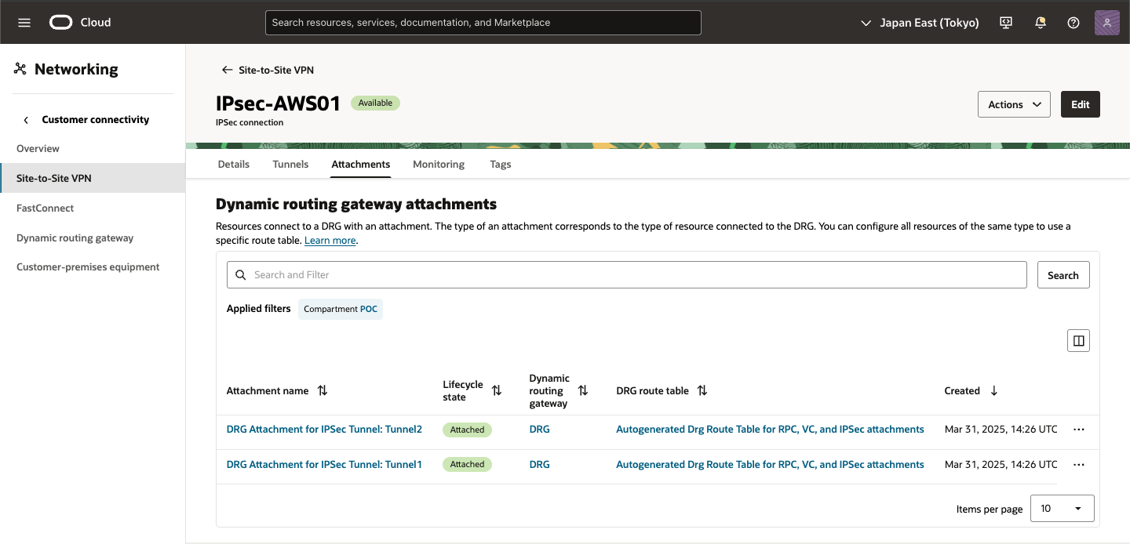Open the help question mark icon
Image resolution: width=1130 pixels, height=544 pixels.
tap(1073, 23)
